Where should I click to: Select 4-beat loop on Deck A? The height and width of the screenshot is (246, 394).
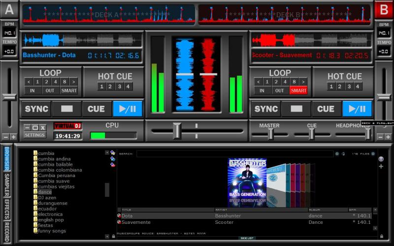point(56,82)
